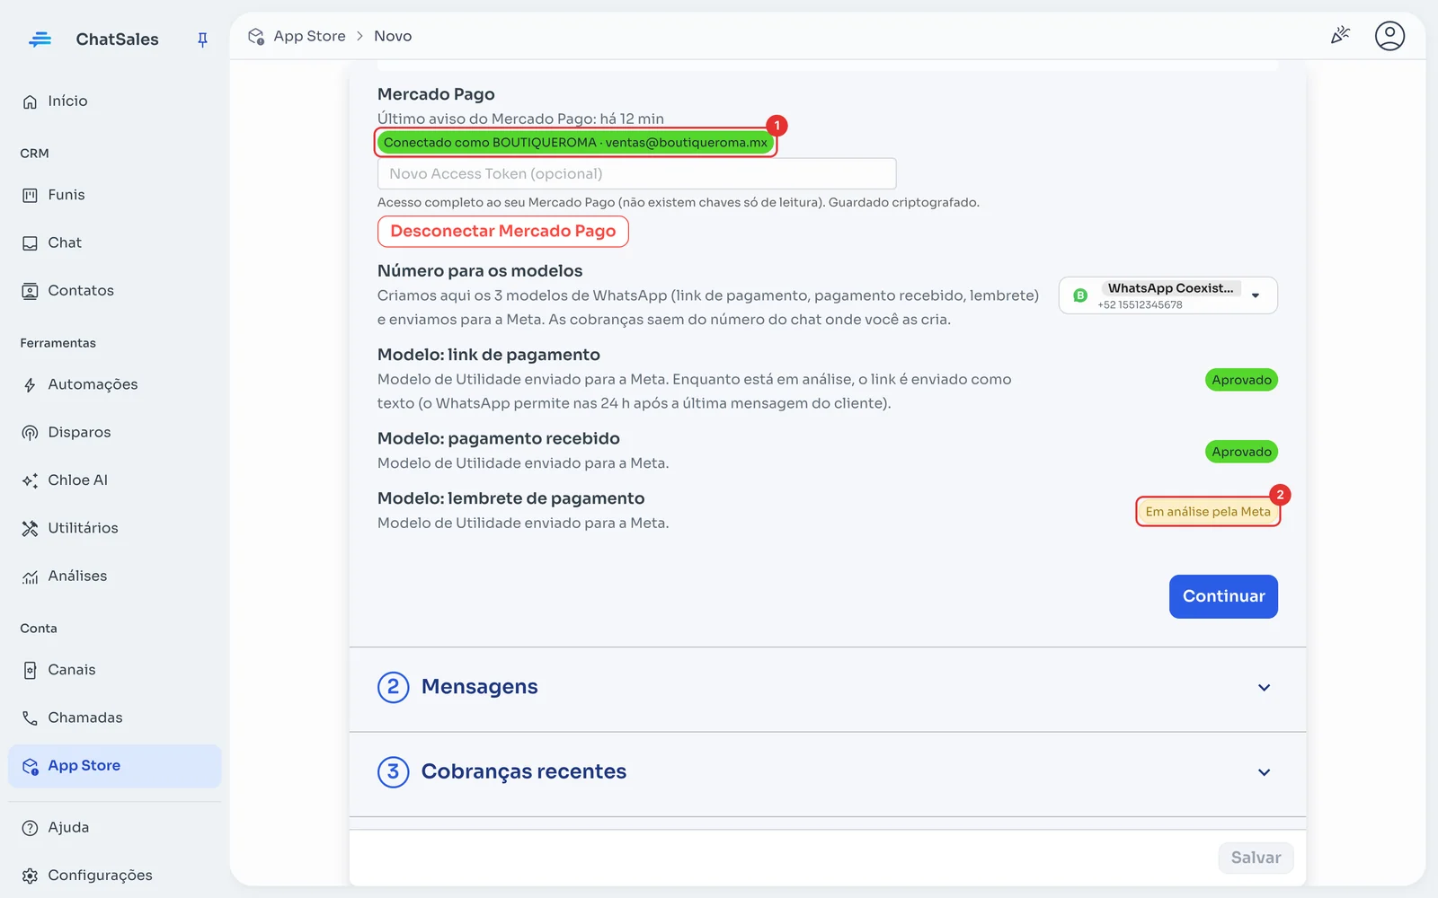Open Disparos menu item
This screenshot has width=1438, height=898.
tap(114, 433)
